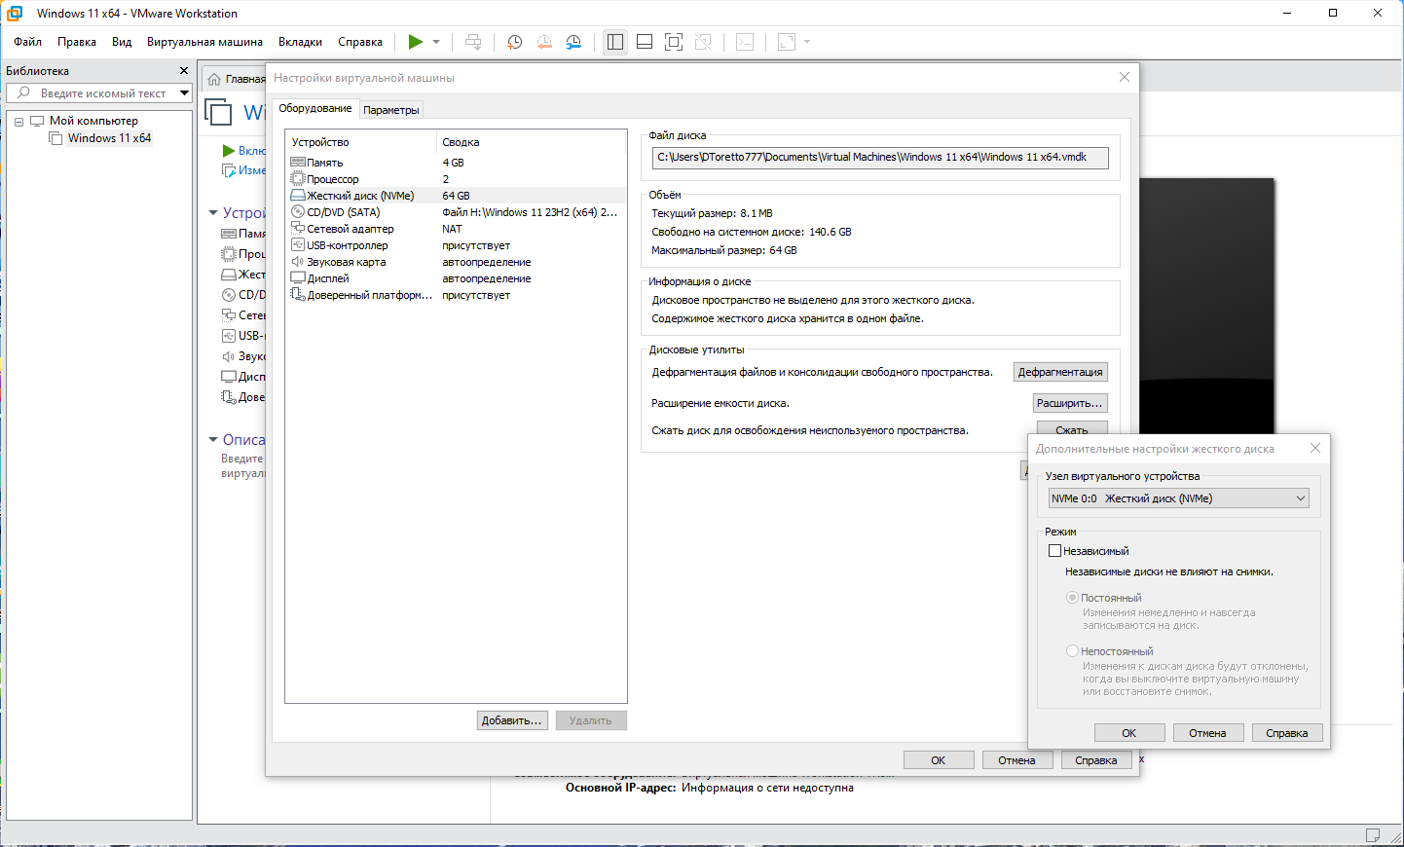The height and width of the screenshot is (847, 1404).
Task: Select the USB-контроллер device row
Action: click(456, 245)
